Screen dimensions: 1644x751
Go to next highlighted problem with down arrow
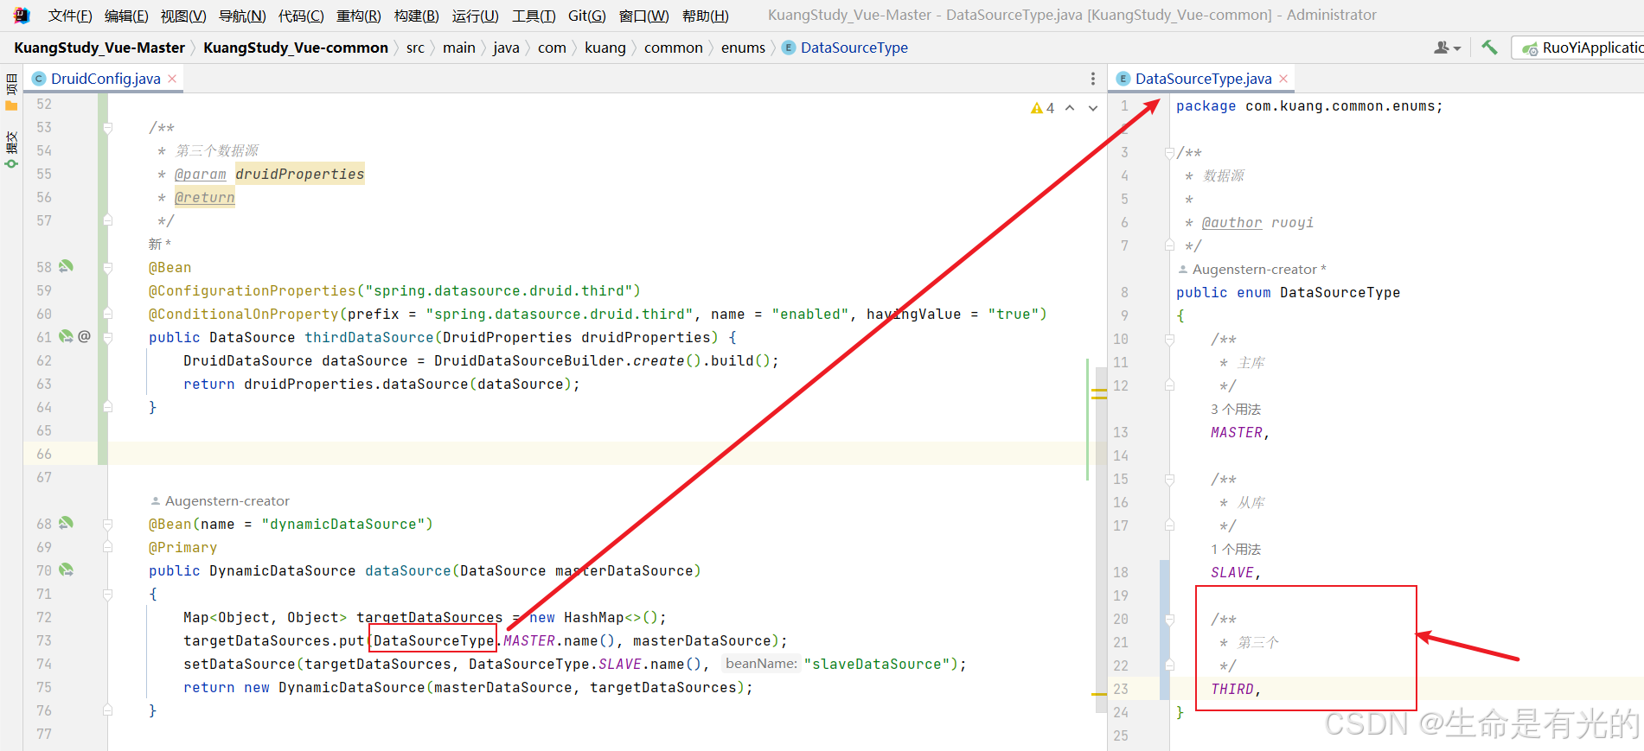coord(1093,108)
